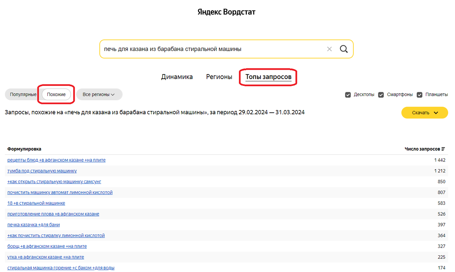The width and height of the screenshot is (455, 272).
Task: Select the count value 850
Action: [x=441, y=182]
